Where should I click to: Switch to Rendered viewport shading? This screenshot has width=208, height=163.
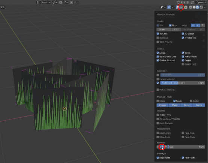[201, 7]
